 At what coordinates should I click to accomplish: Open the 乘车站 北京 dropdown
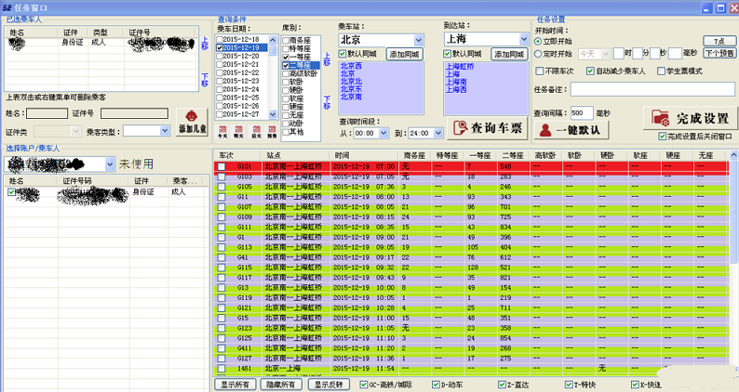click(419, 40)
